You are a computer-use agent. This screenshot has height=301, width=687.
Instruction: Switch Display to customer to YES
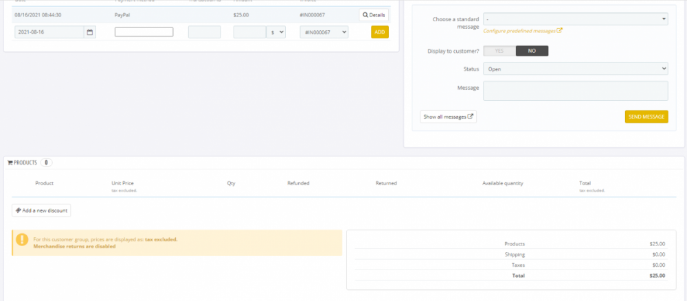[499, 51]
